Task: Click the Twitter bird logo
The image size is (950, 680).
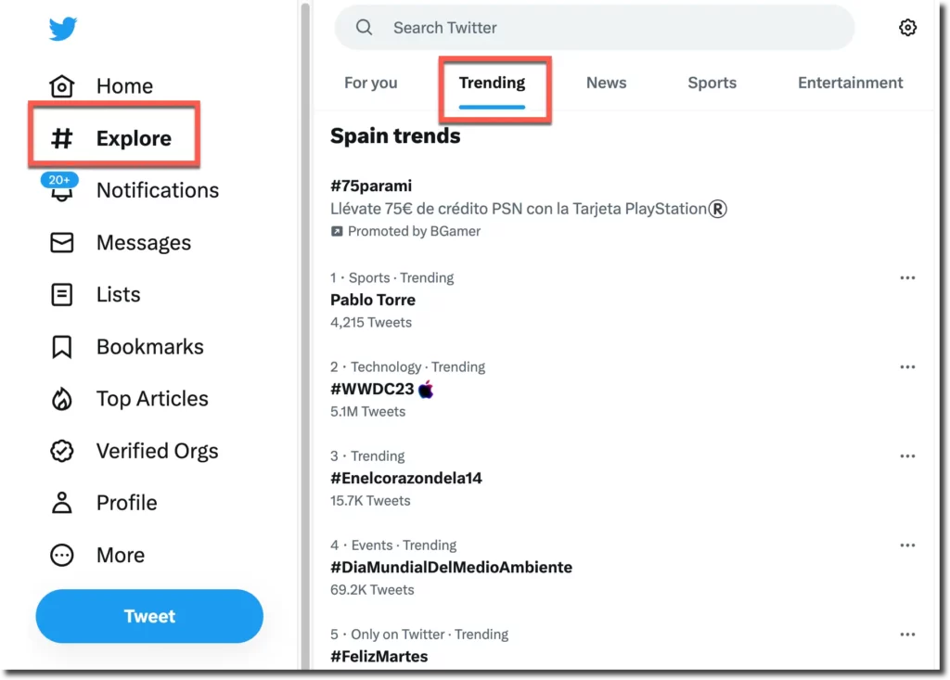Action: (63, 29)
